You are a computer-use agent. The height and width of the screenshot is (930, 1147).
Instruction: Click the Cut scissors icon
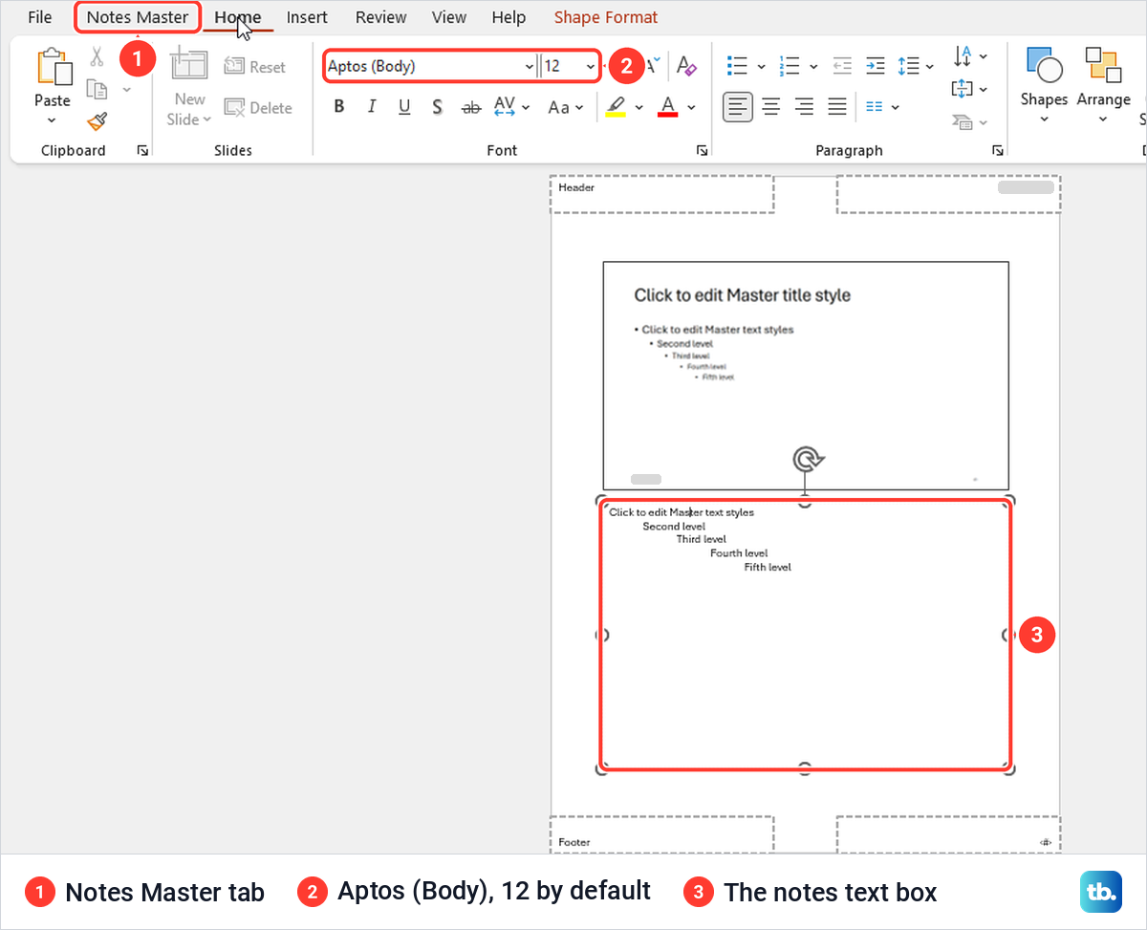(97, 57)
